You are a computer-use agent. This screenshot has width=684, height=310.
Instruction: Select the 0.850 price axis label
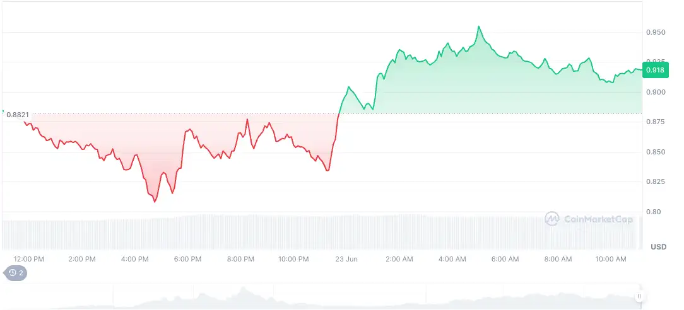(656, 152)
